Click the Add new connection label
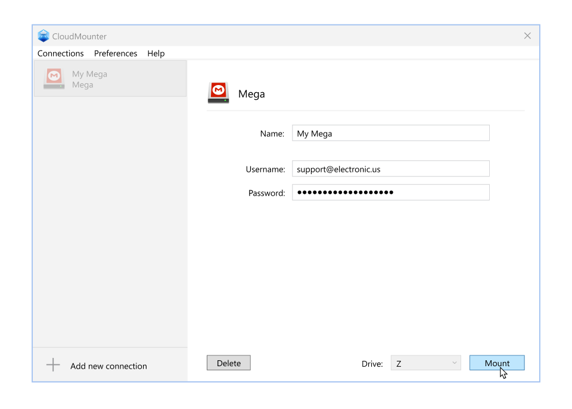Viewport: 572px width, 409px height. click(108, 366)
